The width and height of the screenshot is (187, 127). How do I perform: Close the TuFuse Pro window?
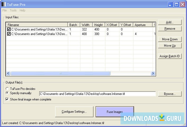182,5
